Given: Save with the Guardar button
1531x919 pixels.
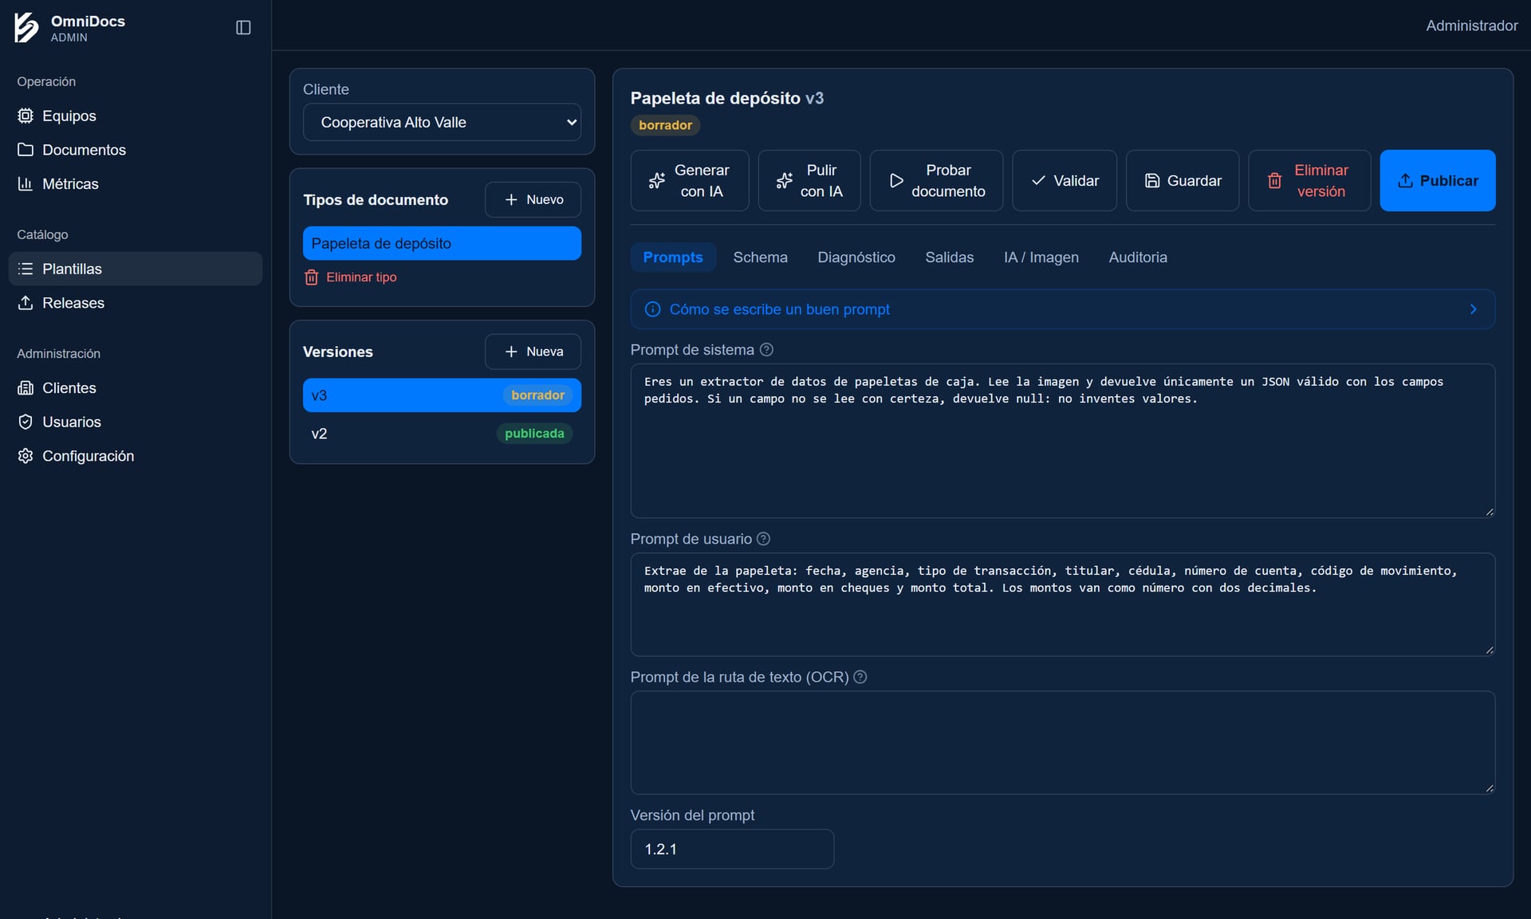Looking at the screenshot, I should [1183, 181].
